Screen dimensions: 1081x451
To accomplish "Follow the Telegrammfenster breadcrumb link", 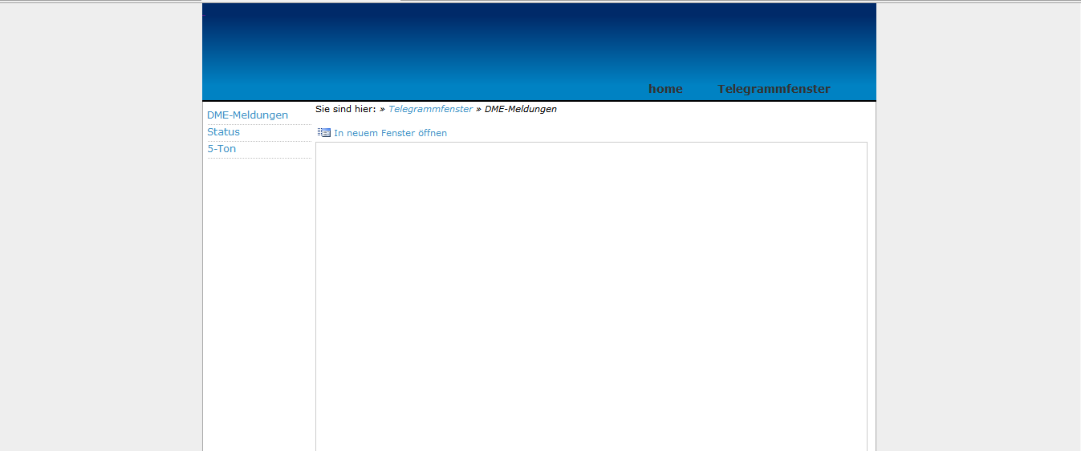I will pyautogui.click(x=430, y=109).
